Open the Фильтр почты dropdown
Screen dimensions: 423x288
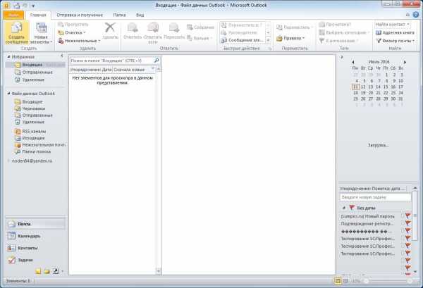(x=396, y=41)
